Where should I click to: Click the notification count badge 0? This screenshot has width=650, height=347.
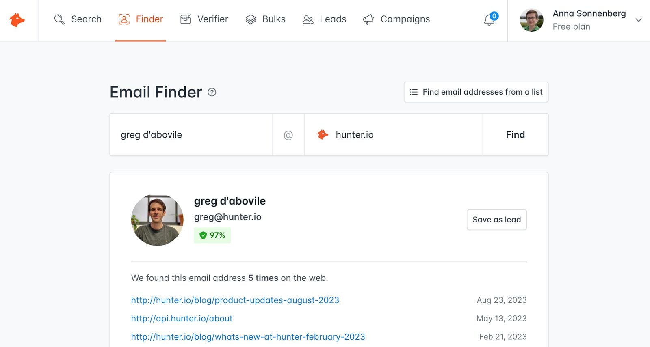pos(494,16)
